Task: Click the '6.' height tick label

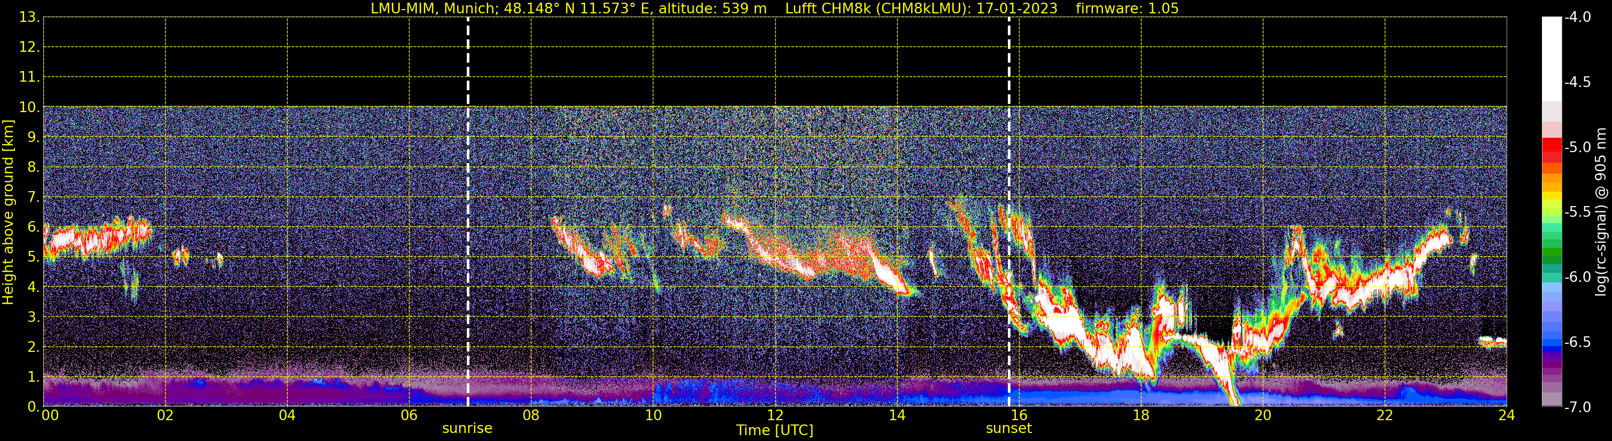Action: click(34, 227)
